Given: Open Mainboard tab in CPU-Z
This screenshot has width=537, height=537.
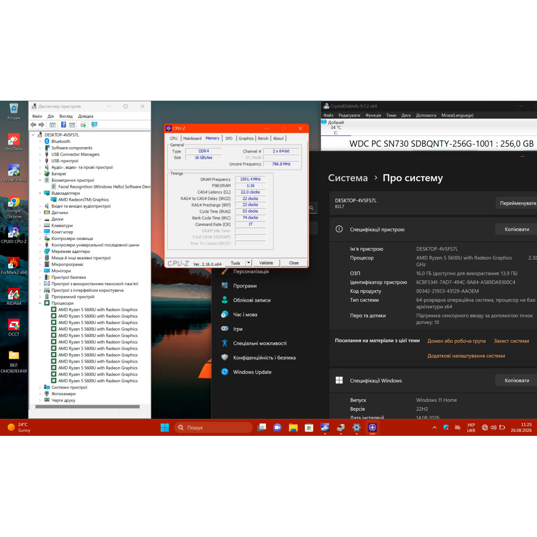Looking at the screenshot, I should (x=192, y=138).
